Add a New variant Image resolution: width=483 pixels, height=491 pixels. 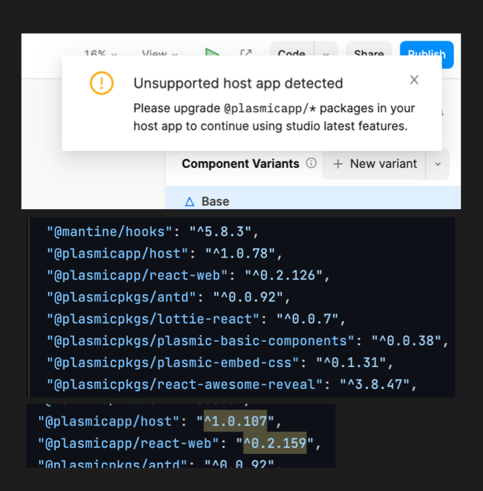tap(375, 164)
